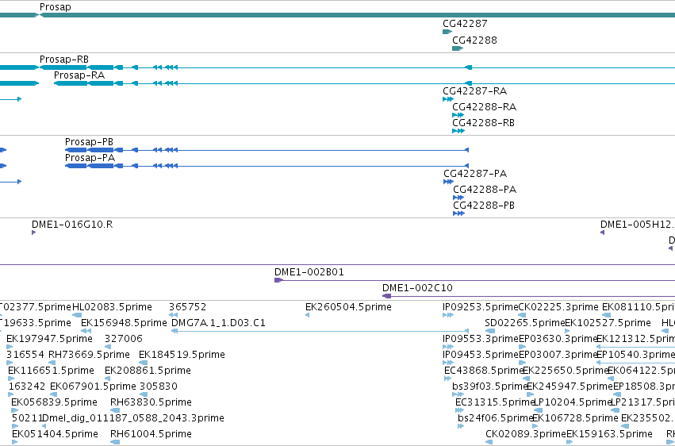The height and width of the screenshot is (446, 675).
Task: Select the EK245947.5prime label
Action: tap(570, 386)
